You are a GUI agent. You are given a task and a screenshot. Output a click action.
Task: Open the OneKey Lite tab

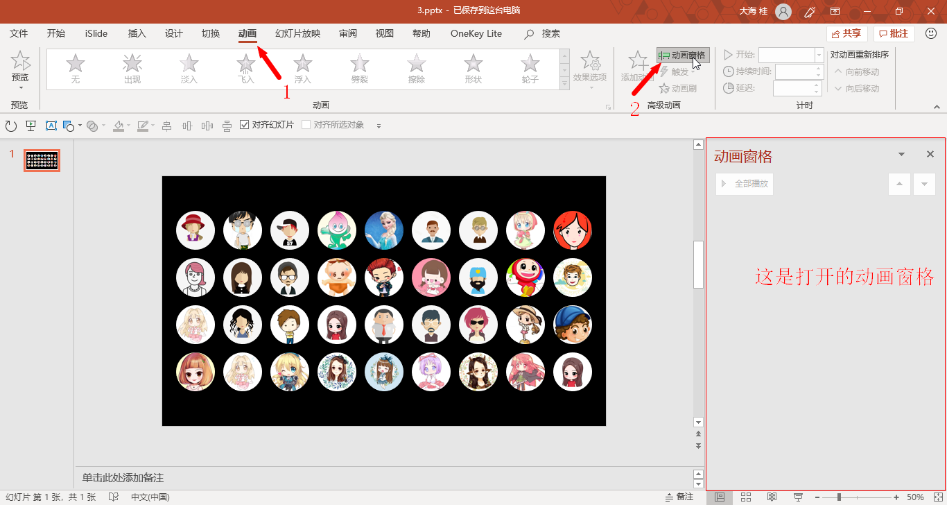(476, 33)
